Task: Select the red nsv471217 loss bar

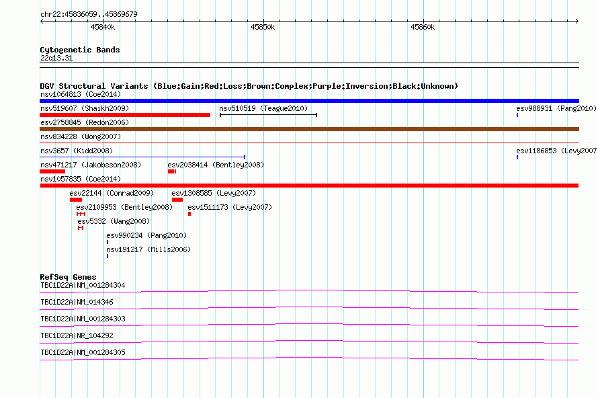Action: [52, 171]
